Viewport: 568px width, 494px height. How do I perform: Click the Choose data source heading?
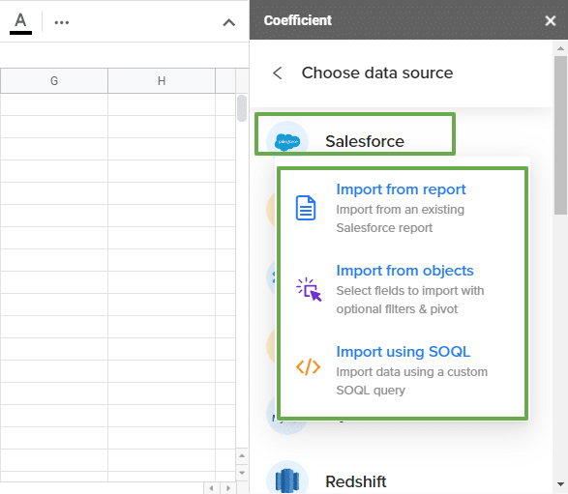tap(377, 73)
